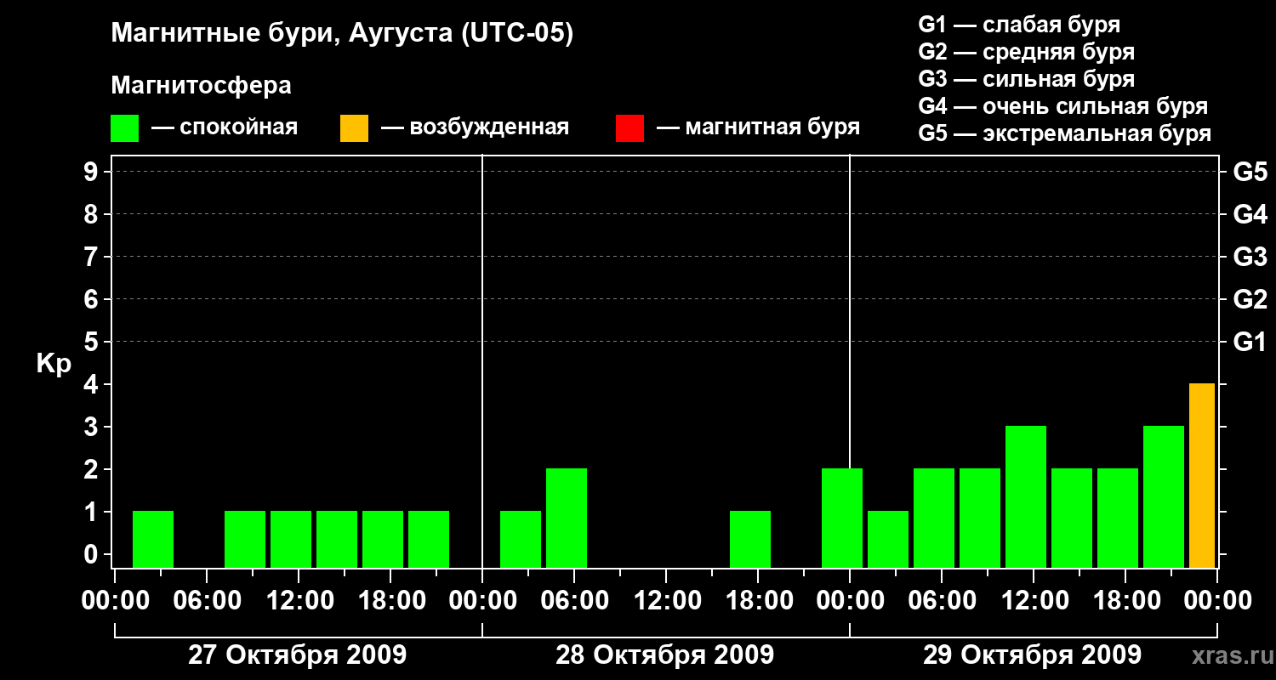The height and width of the screenshot is (680, 1276).
Task: Click the '29 Октября 2009' date label
Action: (x=1032, y=655)
